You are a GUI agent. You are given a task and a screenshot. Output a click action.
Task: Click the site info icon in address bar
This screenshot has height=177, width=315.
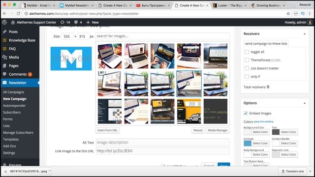[x=26, y=13]
